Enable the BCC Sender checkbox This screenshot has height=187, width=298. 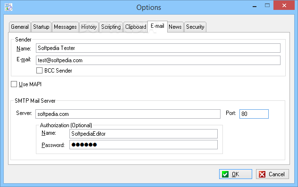39,71
